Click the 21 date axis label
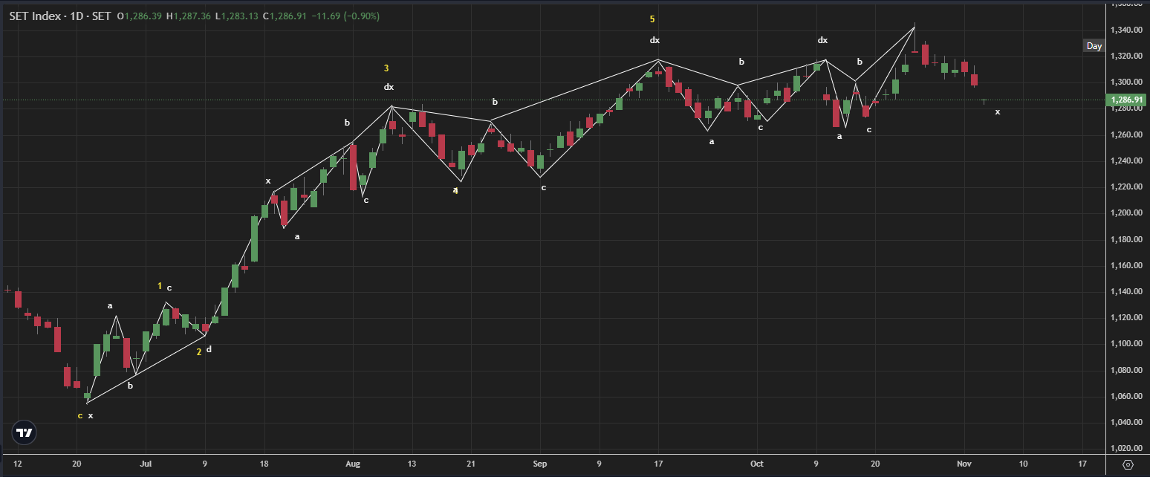Image resolution: width=1150 pixels, height=477 pixels. [x=471, y=464]
